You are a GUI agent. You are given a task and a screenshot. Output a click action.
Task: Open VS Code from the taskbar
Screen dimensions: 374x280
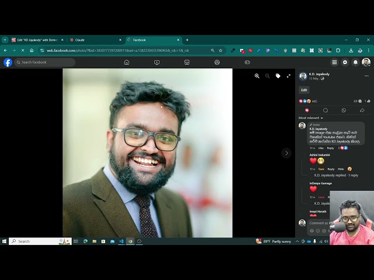(x=121, y=242)
